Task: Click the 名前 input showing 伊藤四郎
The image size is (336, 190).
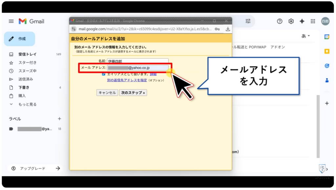Action: pos(138,60)
